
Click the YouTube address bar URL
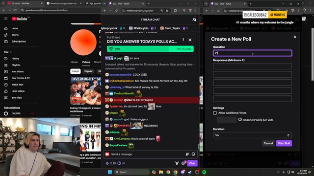[x=46, y=10]
